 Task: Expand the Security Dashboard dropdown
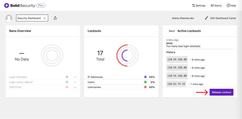pyautogui.click(x=32, y=18)
